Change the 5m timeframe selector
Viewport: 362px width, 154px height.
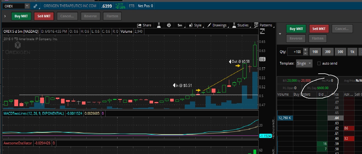180,25
